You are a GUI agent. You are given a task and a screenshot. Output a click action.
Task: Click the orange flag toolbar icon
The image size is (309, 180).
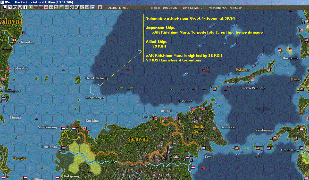(46, 7)
